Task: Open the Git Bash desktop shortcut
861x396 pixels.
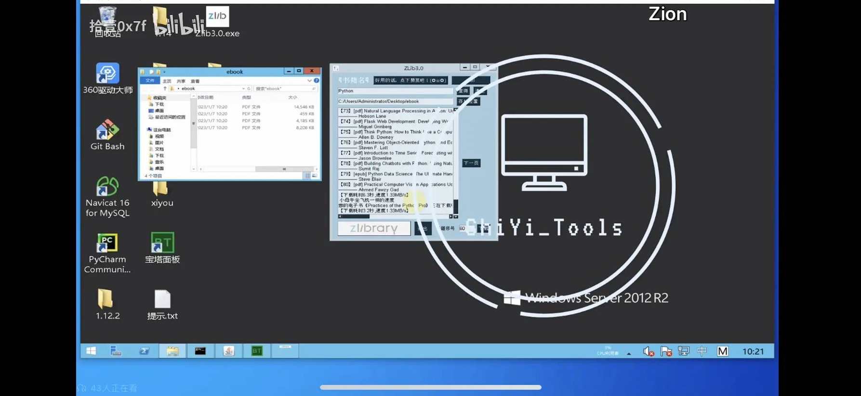Action: coord(107,135)
